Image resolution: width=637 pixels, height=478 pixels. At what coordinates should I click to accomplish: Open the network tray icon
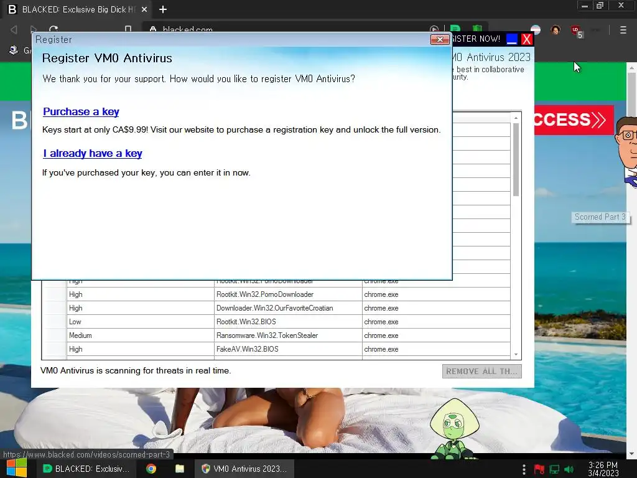(554, 469)
